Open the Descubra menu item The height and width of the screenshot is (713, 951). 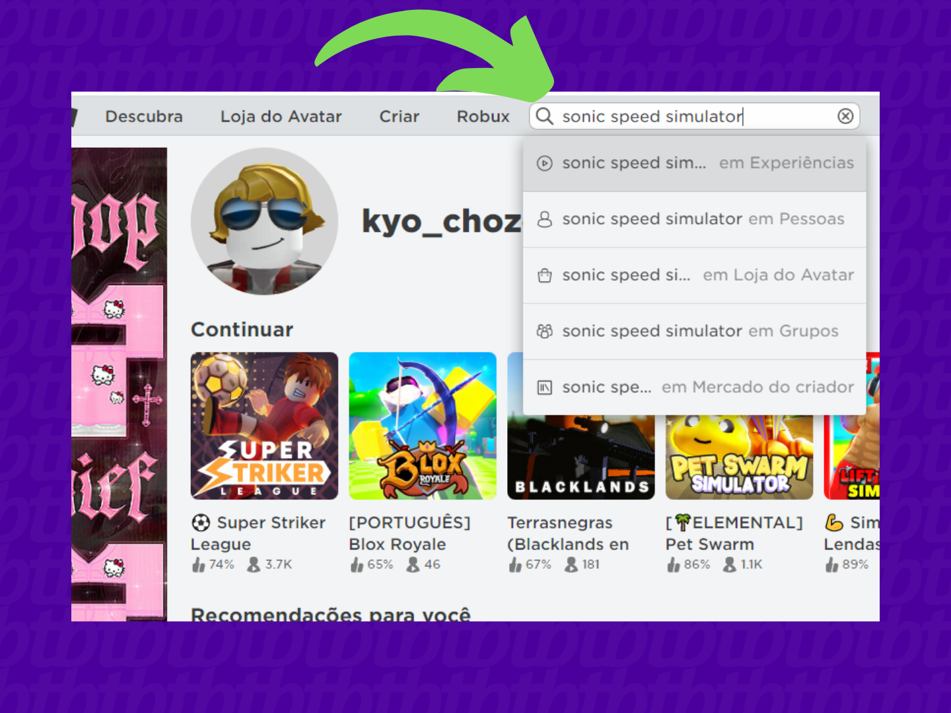(x=144, y=116)
